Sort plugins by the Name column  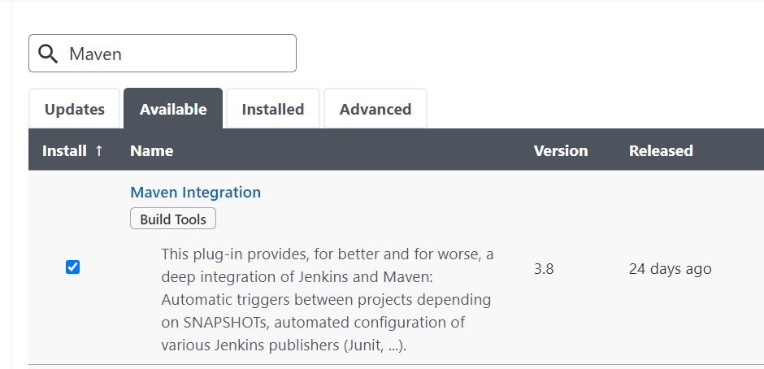tap(151, 150)
